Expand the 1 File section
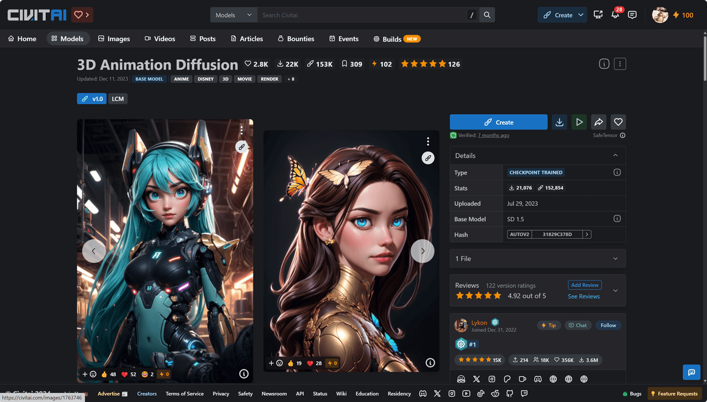Screen dimensions: 707x402 coord(537,259)
